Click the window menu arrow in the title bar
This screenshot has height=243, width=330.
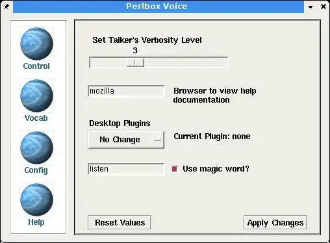pyautogui.click(x=311, y=7)
